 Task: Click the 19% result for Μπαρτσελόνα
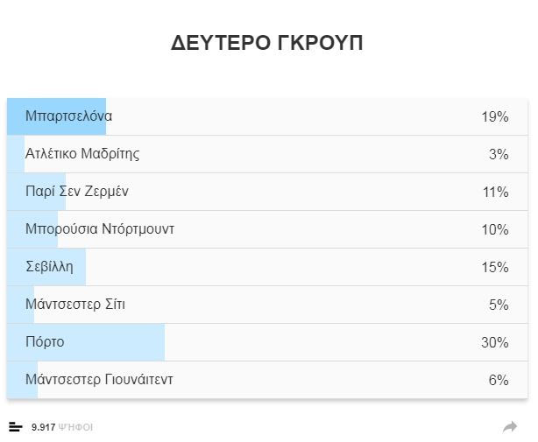494,117
